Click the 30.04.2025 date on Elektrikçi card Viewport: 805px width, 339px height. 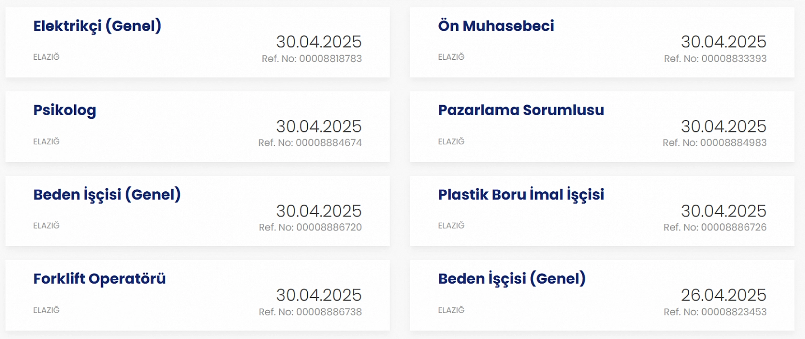click(x=319, y=42)
